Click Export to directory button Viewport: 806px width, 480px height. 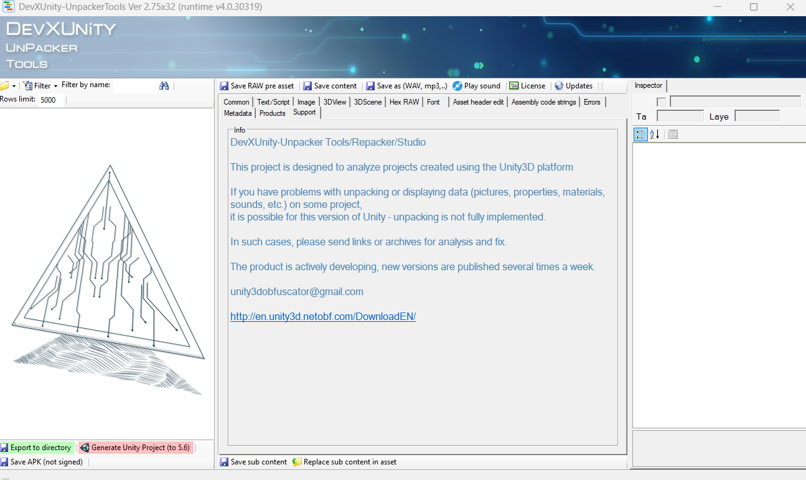click(x=36, y=448)
